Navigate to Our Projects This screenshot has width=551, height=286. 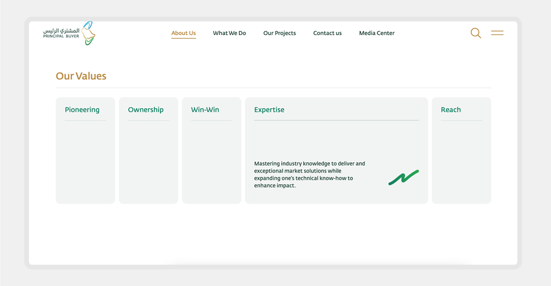point(279,33)
